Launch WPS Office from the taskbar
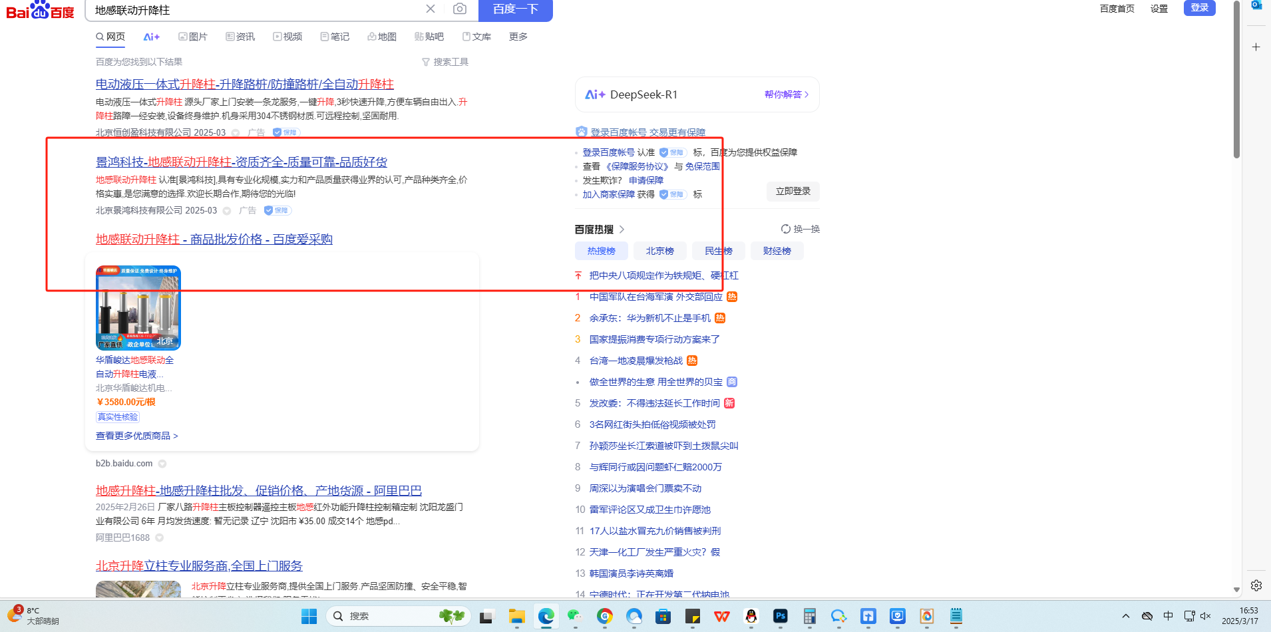Screen dimensions: 1271x632 point(722,617)
